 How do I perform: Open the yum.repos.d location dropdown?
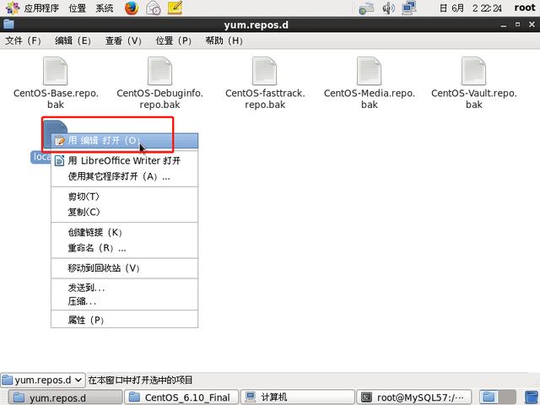tap(43, 380)
